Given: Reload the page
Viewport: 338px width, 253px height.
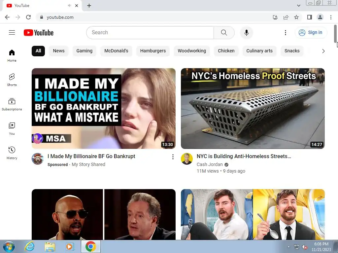Looking at the screenshot, I should pos(28,17).
